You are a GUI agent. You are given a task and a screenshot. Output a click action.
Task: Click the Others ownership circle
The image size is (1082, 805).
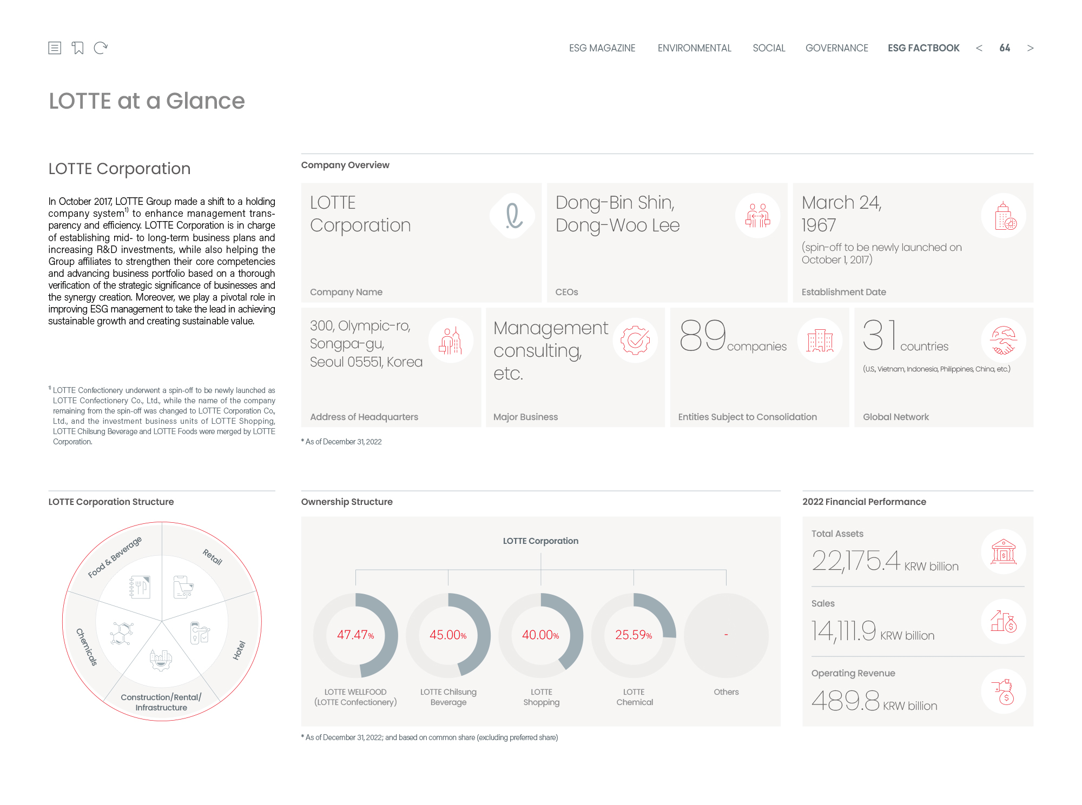[726, 635]
